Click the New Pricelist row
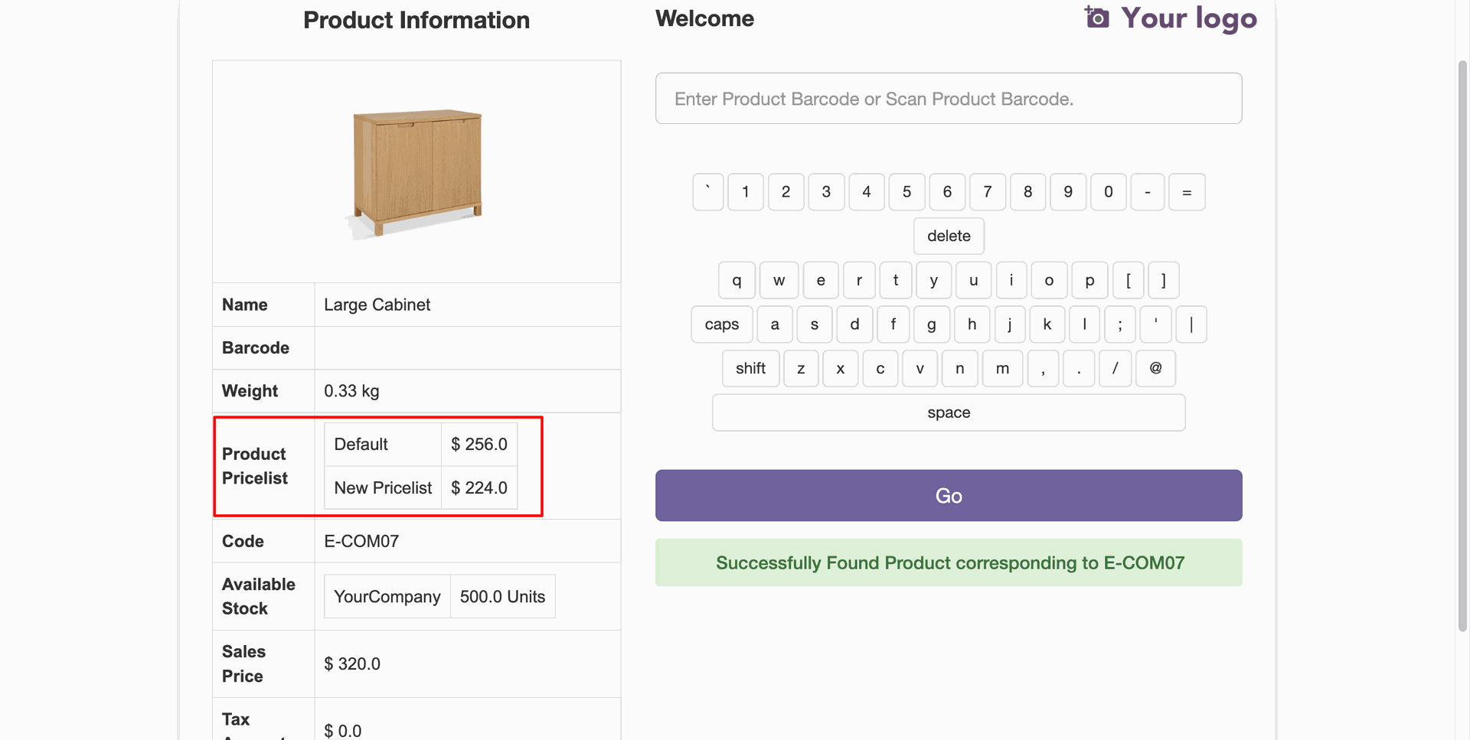Image resolution: width=1470 pixels, height=740 pixels. [420, 488]
